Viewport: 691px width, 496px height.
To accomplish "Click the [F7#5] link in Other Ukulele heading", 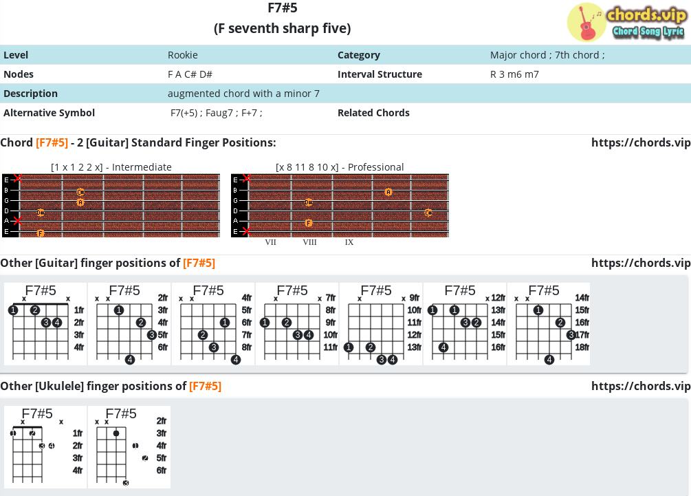I will coord(205,386).
